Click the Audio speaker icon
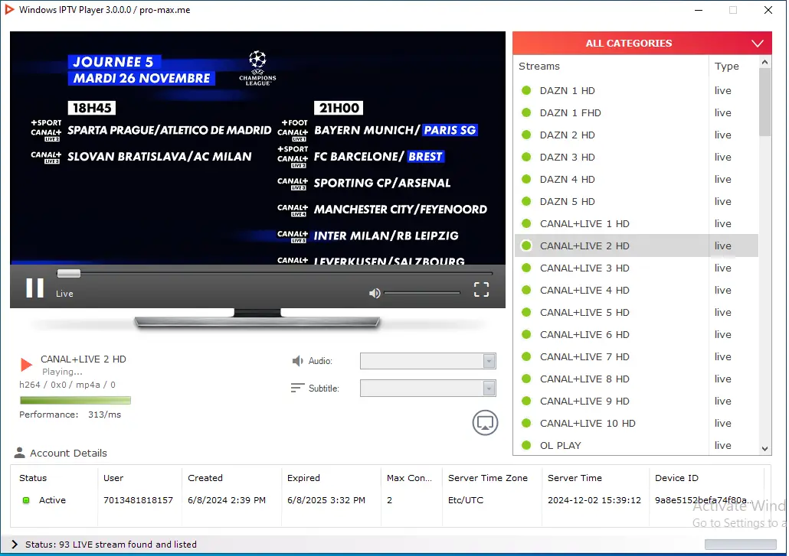Screen dimensions: 789x556 click(297, 361)
